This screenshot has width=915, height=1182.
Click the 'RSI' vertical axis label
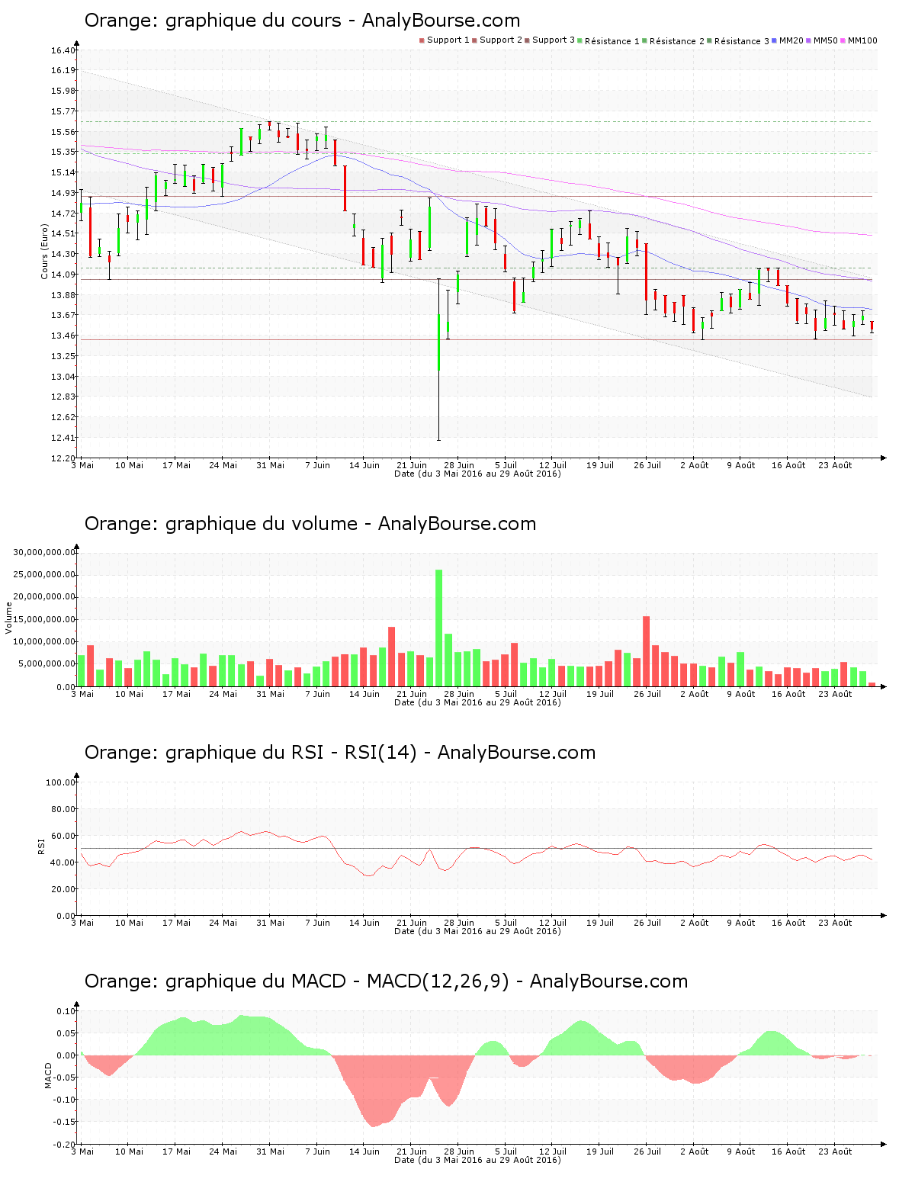coord(41,846)
